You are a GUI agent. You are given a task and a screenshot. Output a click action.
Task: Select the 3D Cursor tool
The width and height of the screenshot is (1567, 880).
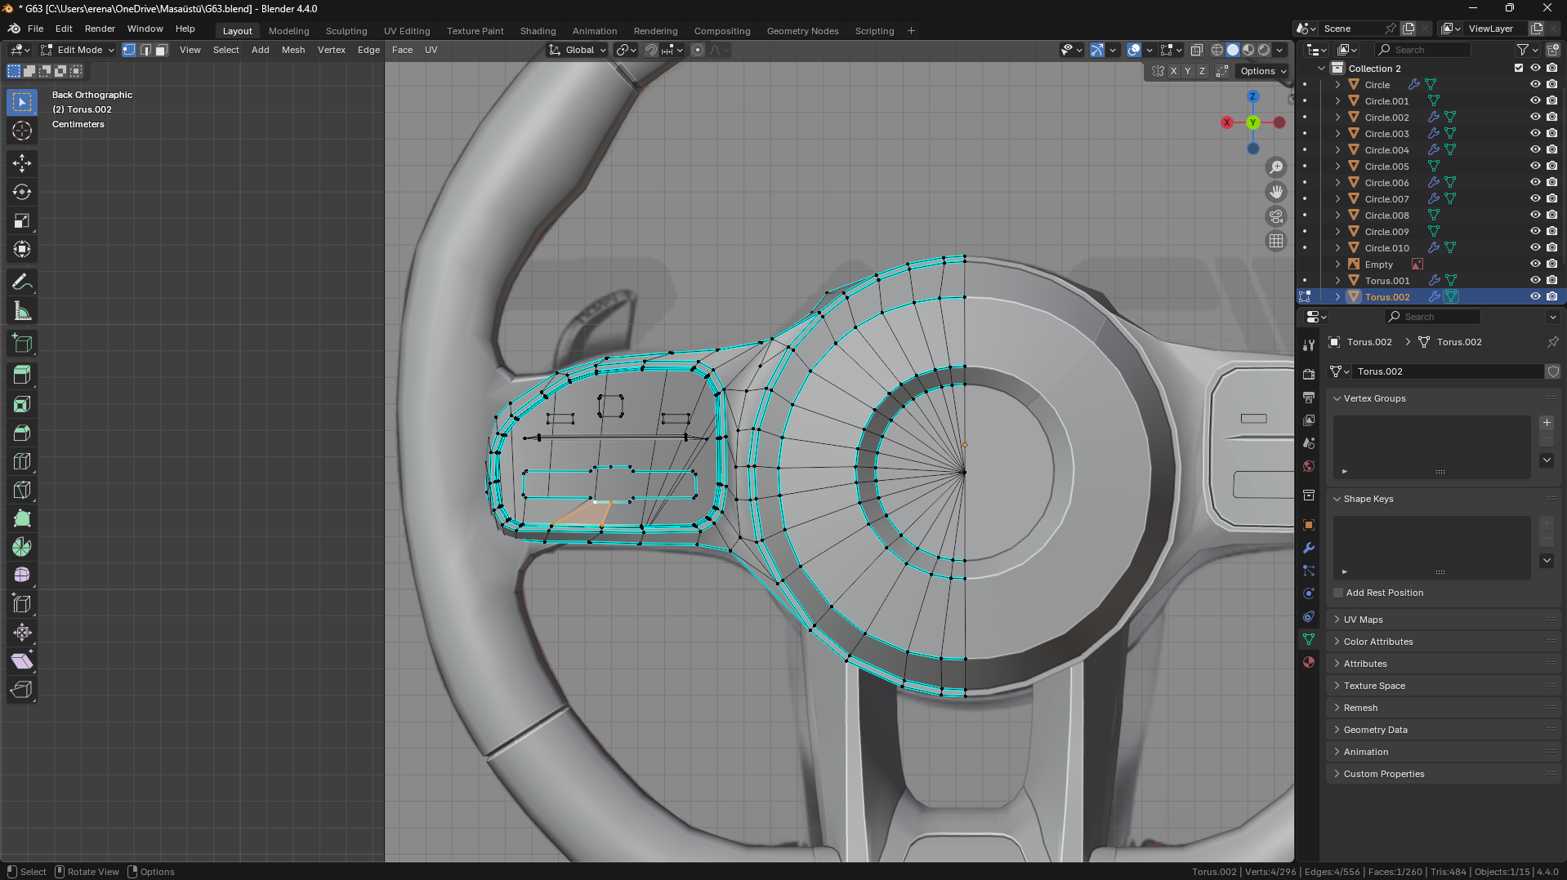tap(22, 131)
